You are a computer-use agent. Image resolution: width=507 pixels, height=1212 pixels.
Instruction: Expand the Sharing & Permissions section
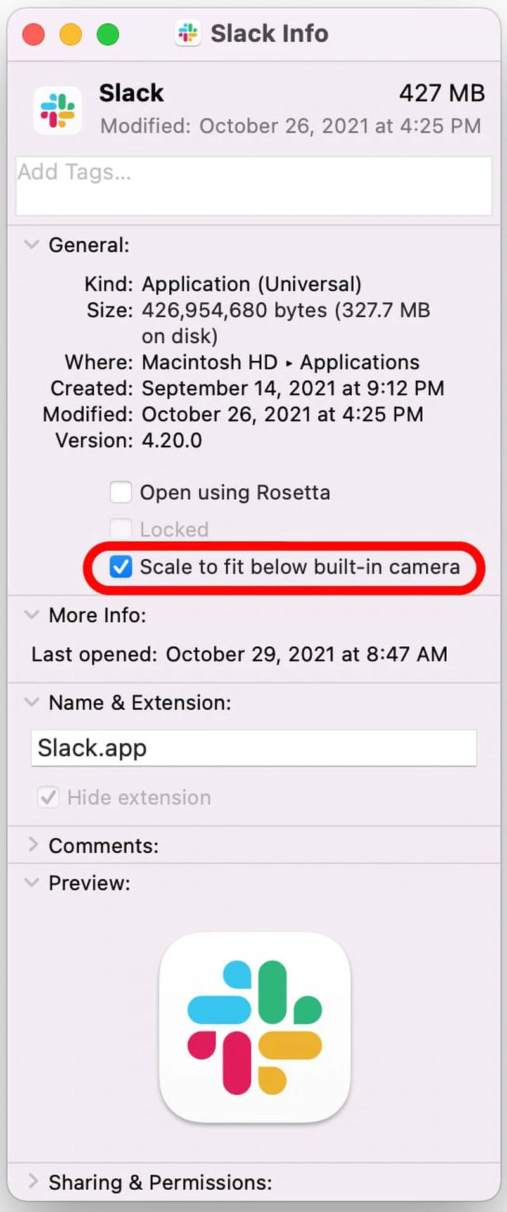33,1181
